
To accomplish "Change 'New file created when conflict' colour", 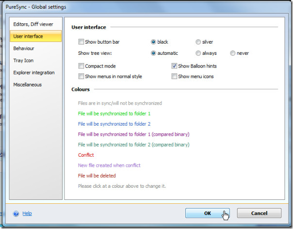I will point(109,165).
